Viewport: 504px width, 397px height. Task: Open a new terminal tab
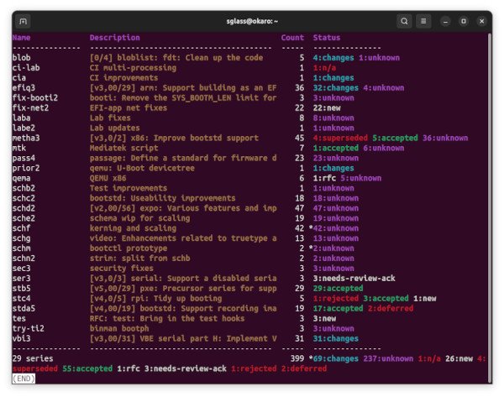[24, 21]
